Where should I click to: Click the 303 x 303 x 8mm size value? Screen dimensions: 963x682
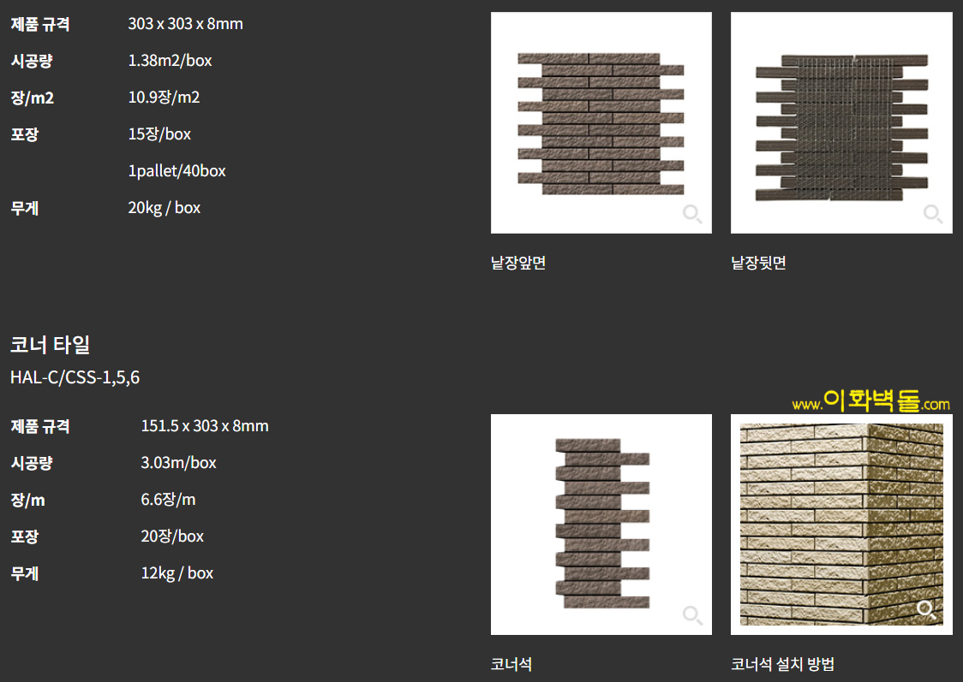click(185, 24)
